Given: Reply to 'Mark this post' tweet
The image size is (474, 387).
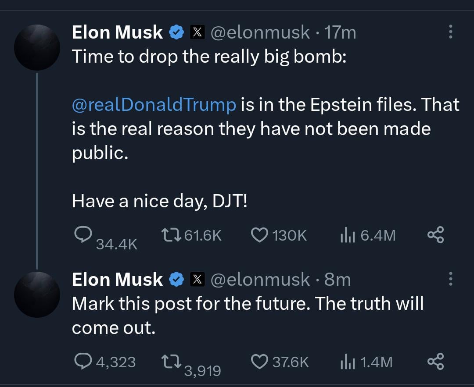Looking at the screenshot, I should pos(83,361).
